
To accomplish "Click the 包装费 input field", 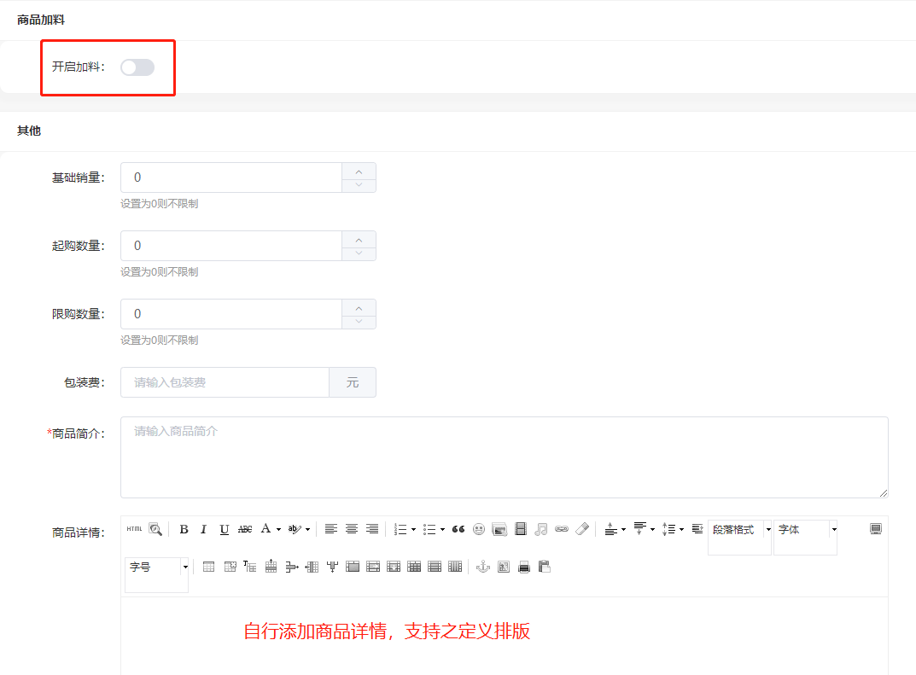I will 225,382.
